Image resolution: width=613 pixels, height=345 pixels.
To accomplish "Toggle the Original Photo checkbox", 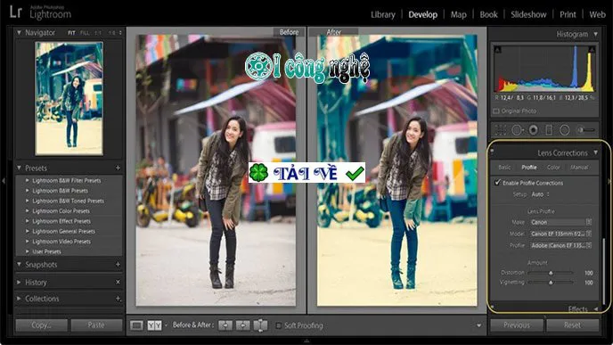I will coord(496,111).
